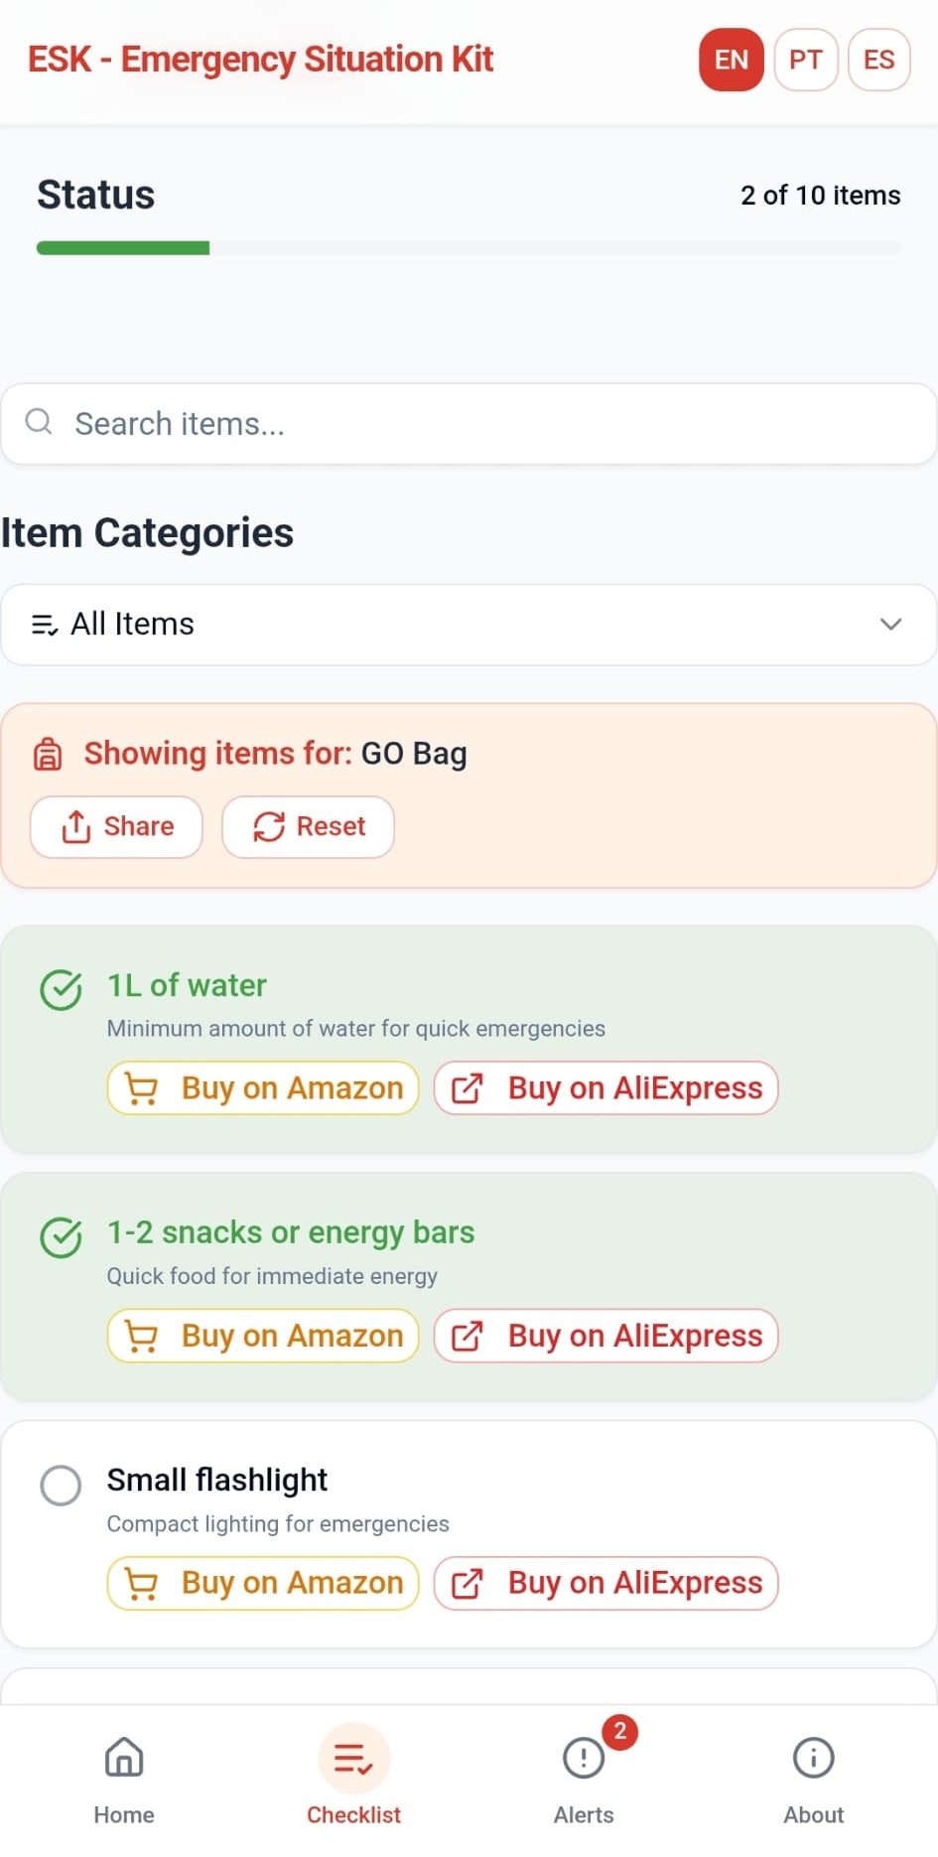Buy Small flashlight on Amazon
The image size is (938, 1857).
click(x=263, y=1583)
